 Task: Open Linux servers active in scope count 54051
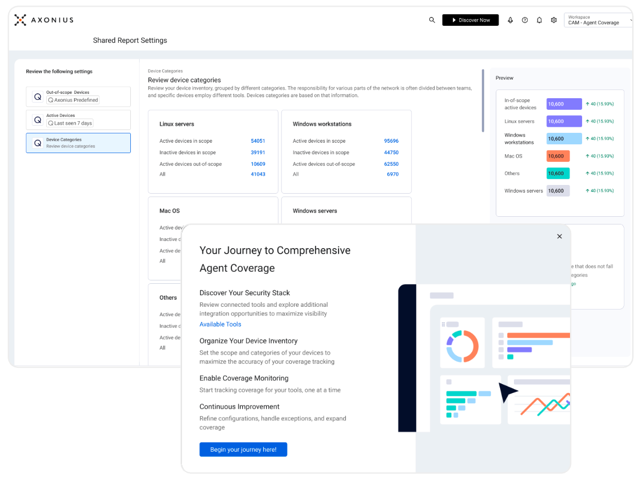pyautogui.click(x=258, y=141)
